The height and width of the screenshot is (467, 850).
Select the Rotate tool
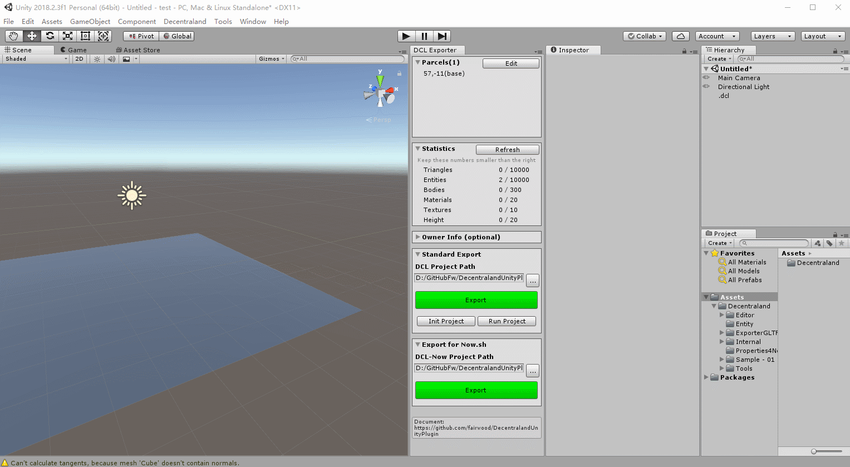pyautogui.click(x=50, y=36)
